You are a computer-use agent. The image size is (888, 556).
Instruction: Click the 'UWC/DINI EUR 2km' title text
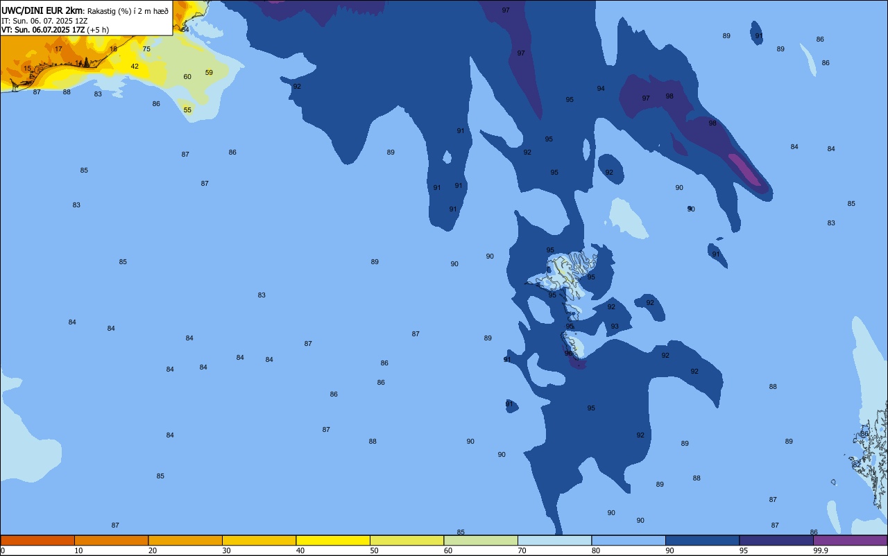pyautogui.click(x=42, y=10)
